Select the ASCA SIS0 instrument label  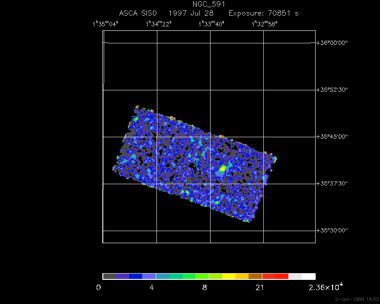[138, 13]
